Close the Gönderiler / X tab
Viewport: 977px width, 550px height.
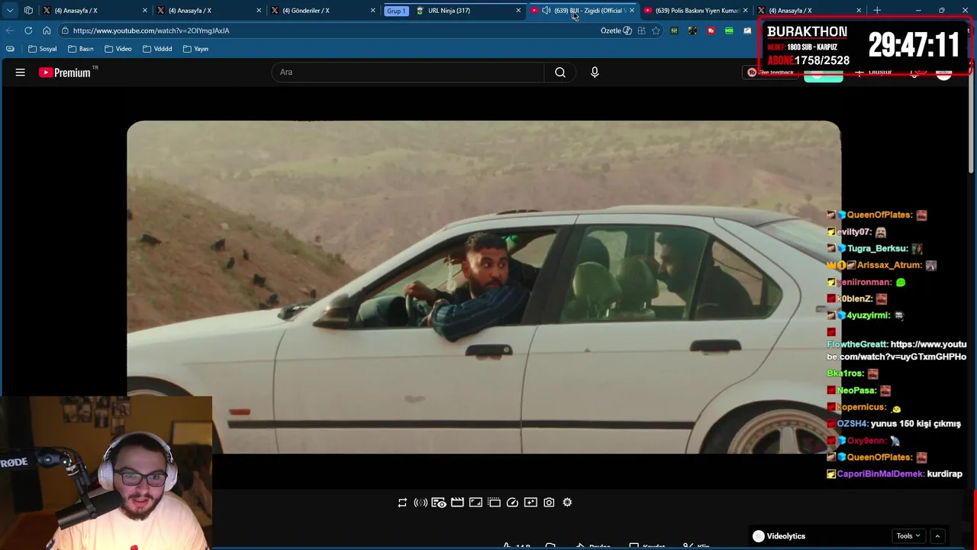point(372,11)
